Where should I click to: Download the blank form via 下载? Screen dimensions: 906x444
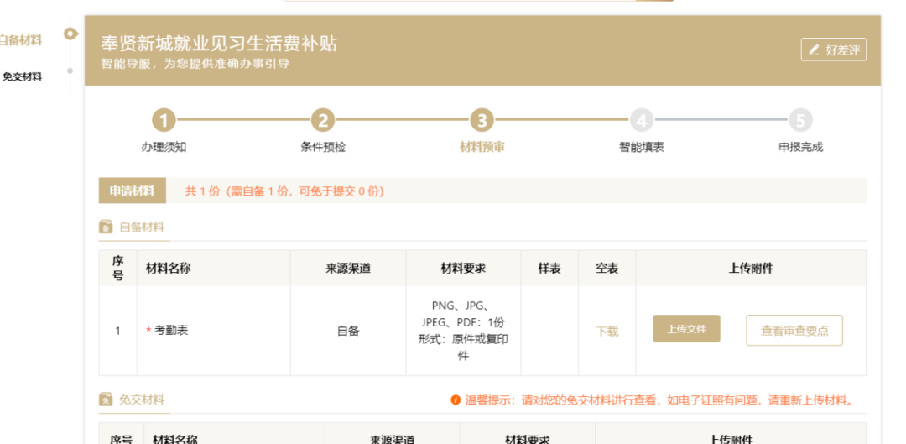[x=607, y=332]
